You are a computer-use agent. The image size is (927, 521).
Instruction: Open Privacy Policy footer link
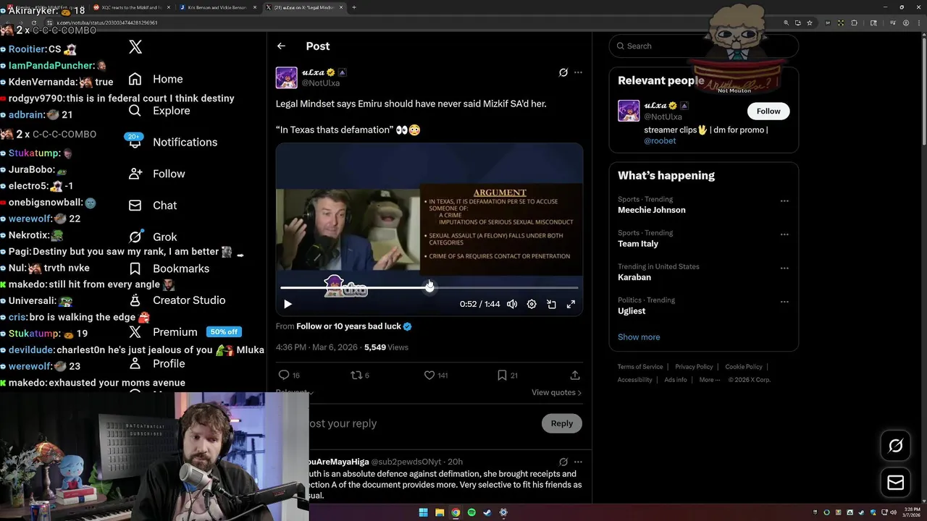[x=694, y=367]
